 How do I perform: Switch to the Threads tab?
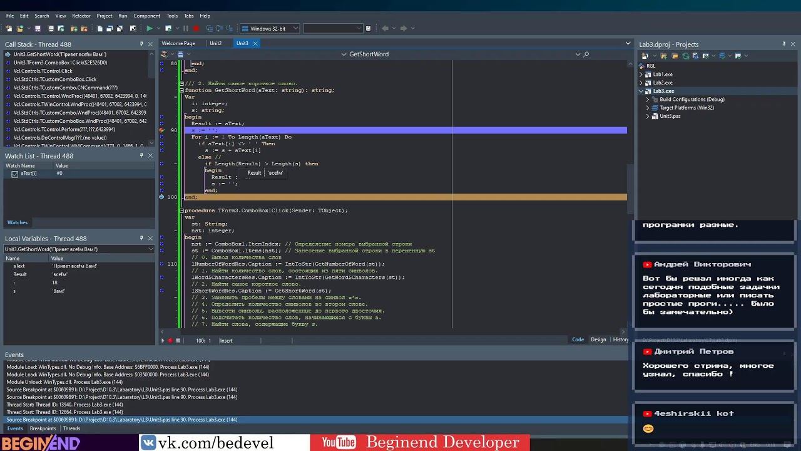(71, 428)
